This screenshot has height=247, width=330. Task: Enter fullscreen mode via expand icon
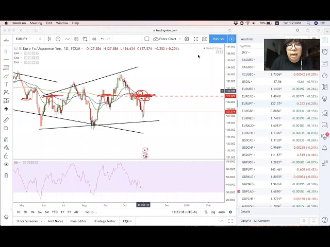pyautogui.click(x=195, y=39)
